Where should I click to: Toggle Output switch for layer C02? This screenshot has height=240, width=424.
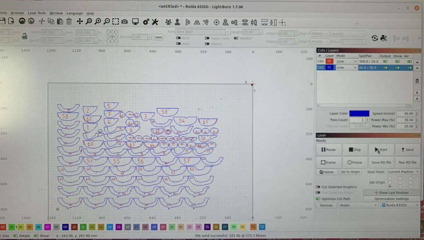[385, 61]
